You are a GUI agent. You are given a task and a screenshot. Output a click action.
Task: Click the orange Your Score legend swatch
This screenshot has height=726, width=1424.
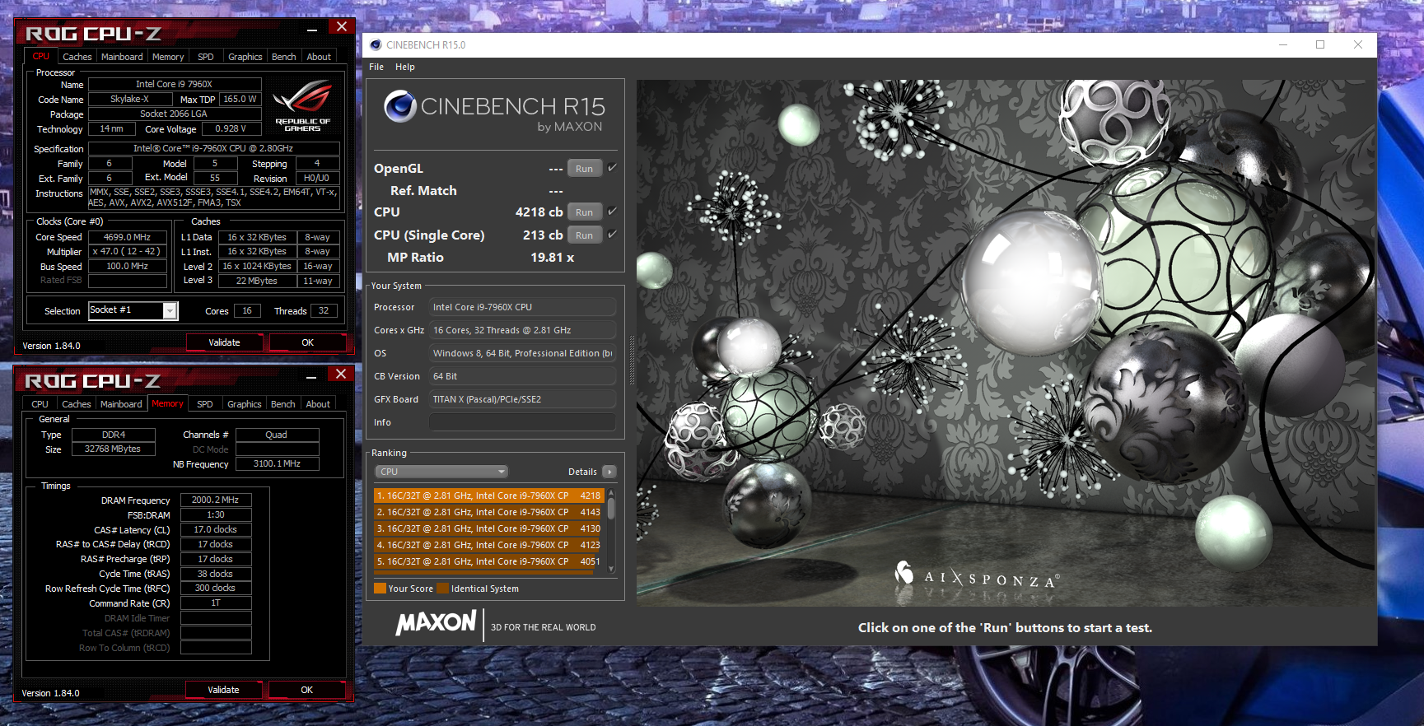pyautogui.click(x=380, y=589)
